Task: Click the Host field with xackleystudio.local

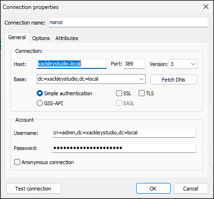Action: coord(72,64)
